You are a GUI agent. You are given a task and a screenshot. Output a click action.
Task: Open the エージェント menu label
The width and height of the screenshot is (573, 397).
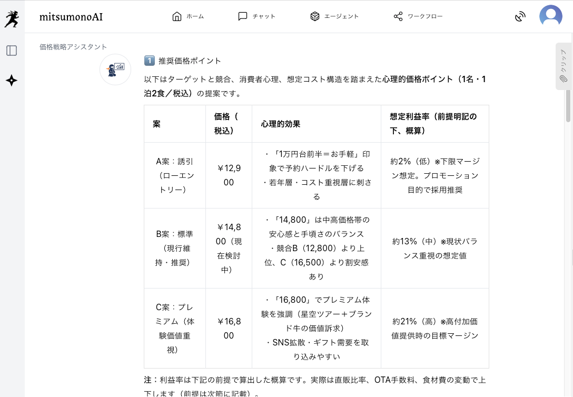coord(341,16)
